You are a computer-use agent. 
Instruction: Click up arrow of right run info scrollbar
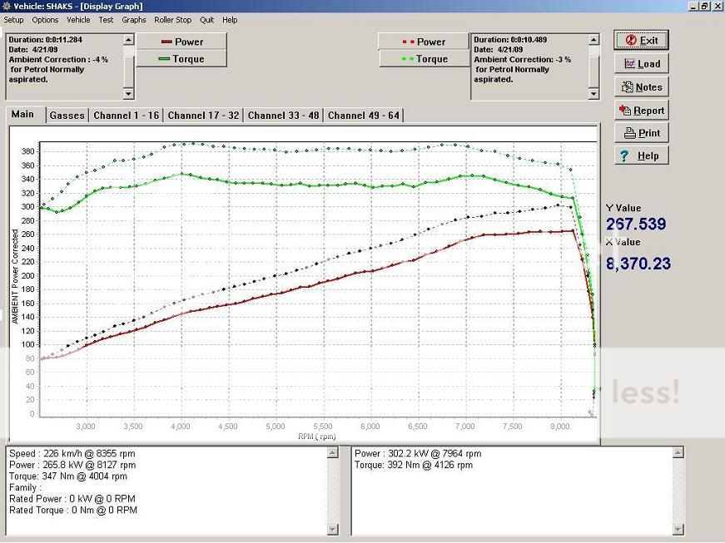click(x=593, y=40)
